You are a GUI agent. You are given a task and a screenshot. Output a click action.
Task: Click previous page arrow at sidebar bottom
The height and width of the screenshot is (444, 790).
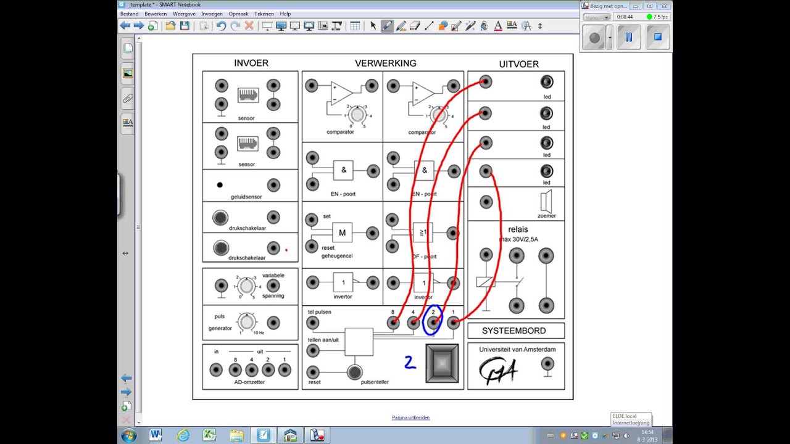[126, 378]
